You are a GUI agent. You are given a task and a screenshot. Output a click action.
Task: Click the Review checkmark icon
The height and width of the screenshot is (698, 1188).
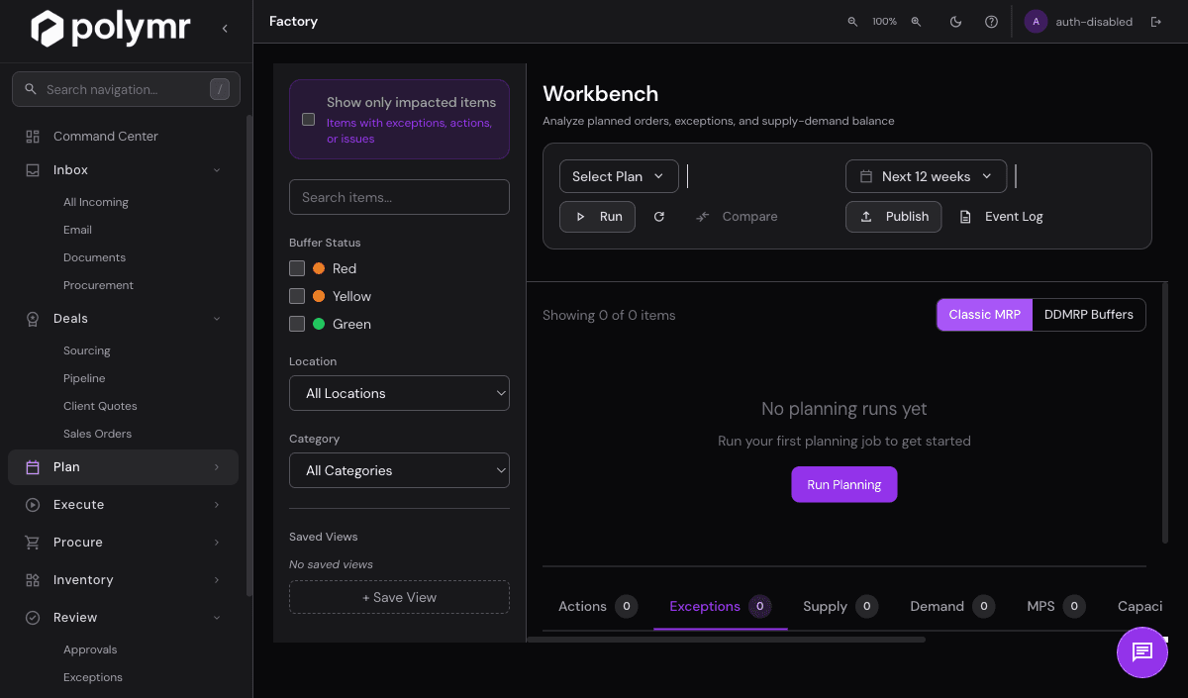coord(33,618)
